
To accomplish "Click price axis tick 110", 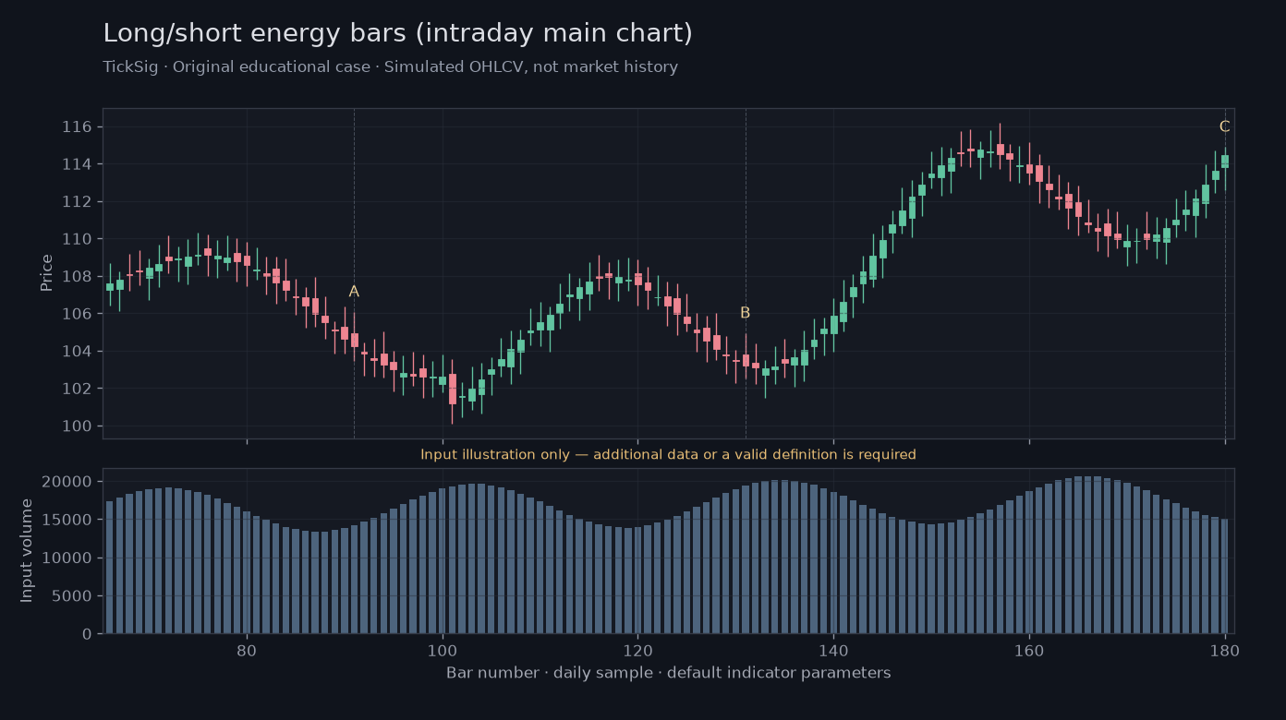I will point(77,239).
